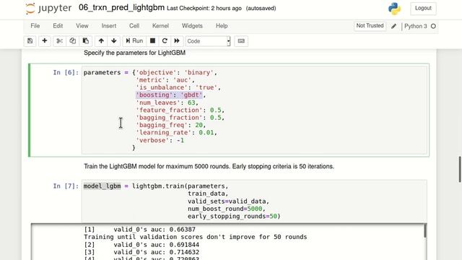The height and width of the screenshot is (260, 462).
Task: Click the 'Training until validation scores' output line
Action: tap(196, 237)
